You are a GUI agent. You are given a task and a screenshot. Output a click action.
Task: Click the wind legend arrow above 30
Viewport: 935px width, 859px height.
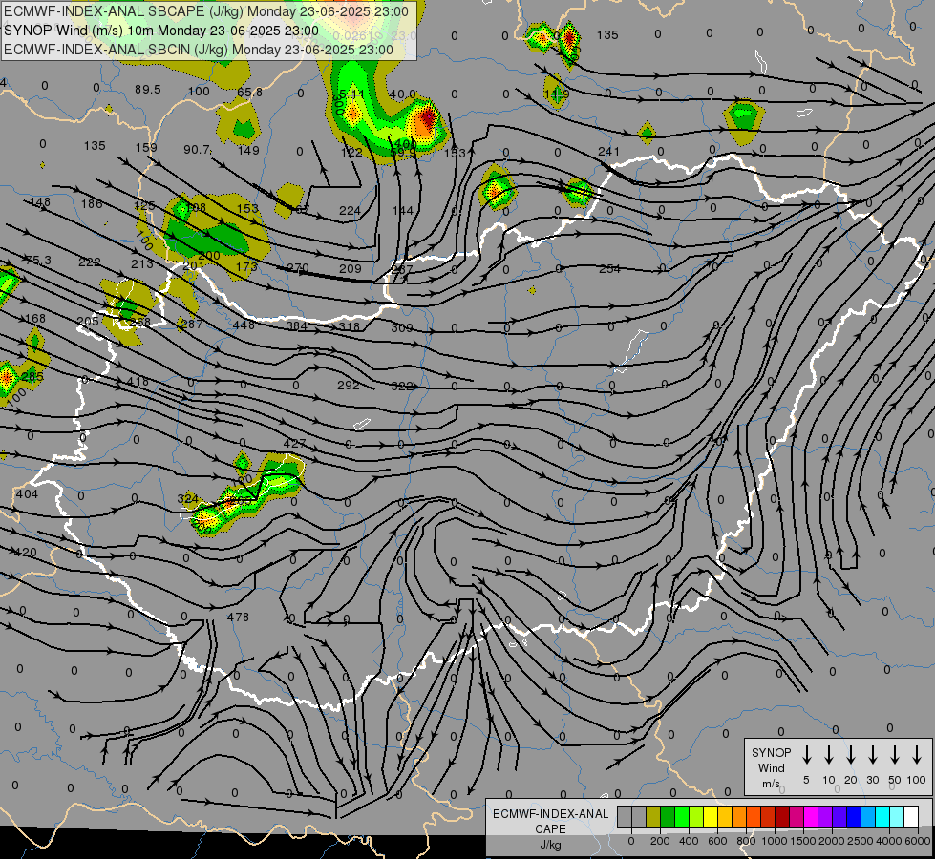click(872, 755)
